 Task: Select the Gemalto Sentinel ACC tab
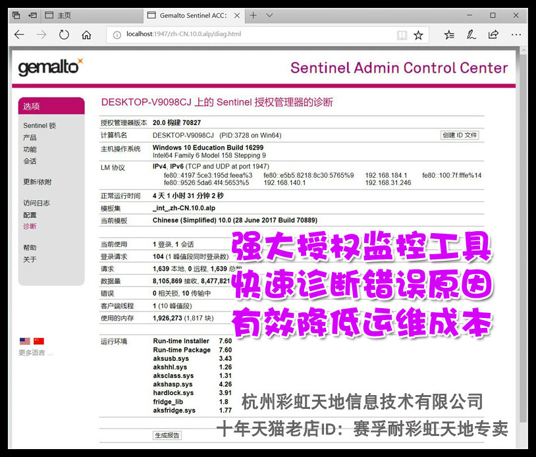click(x=193, y=15)
